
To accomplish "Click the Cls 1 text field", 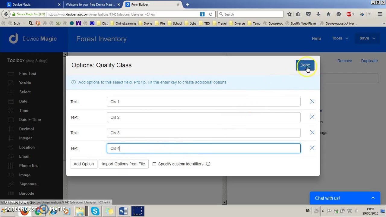I will click(204, 102).
